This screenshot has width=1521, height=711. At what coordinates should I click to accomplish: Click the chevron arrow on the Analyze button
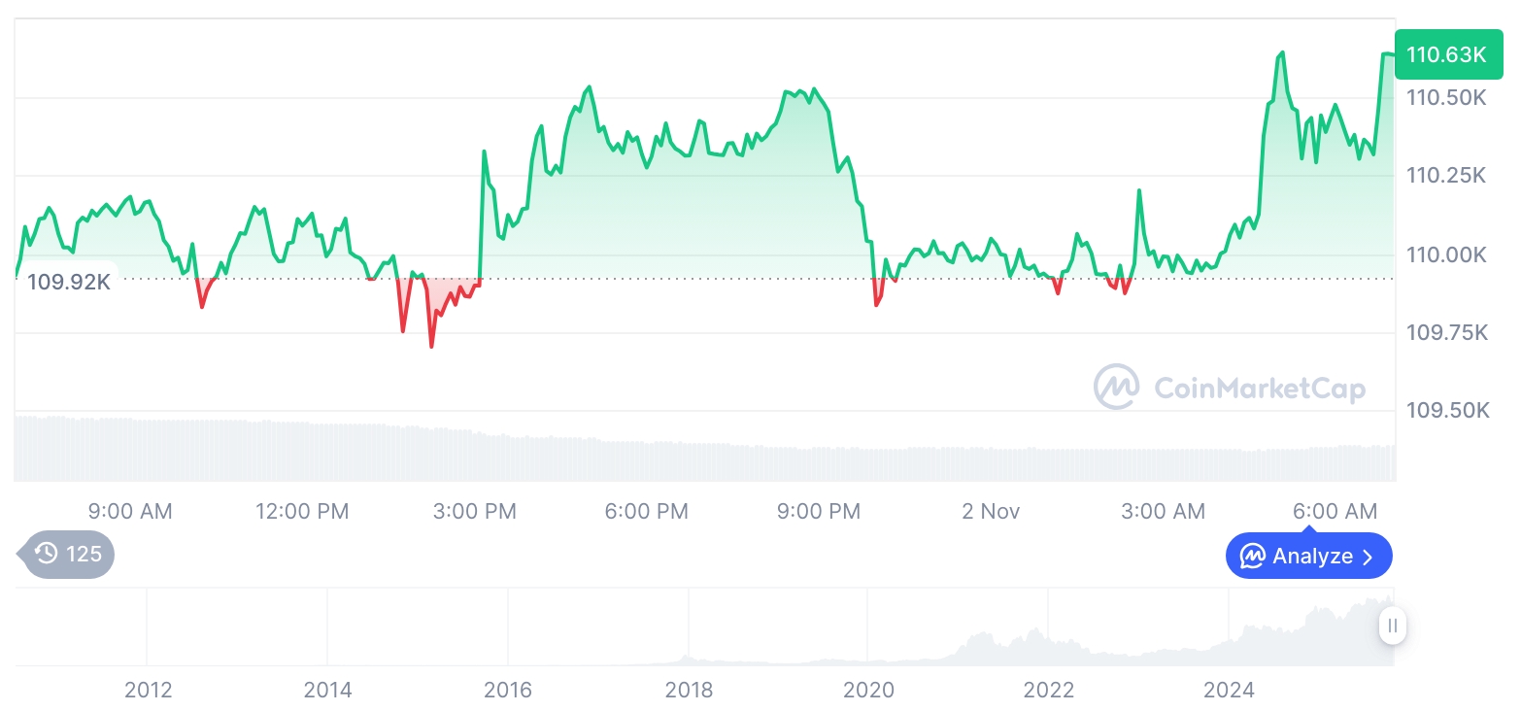[x=1369, y=557]
